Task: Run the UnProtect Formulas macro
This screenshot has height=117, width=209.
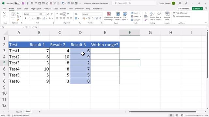Action: pyautogui.click(x=182, y=16)
